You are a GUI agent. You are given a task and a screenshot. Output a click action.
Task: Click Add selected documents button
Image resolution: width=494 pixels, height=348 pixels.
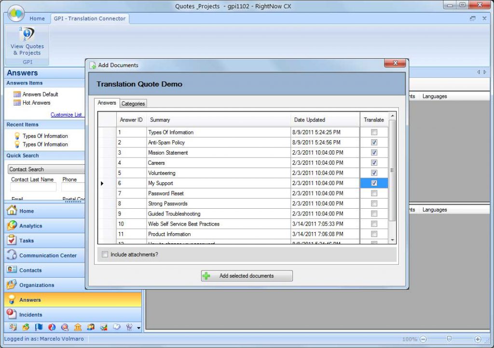coord(247,276)
